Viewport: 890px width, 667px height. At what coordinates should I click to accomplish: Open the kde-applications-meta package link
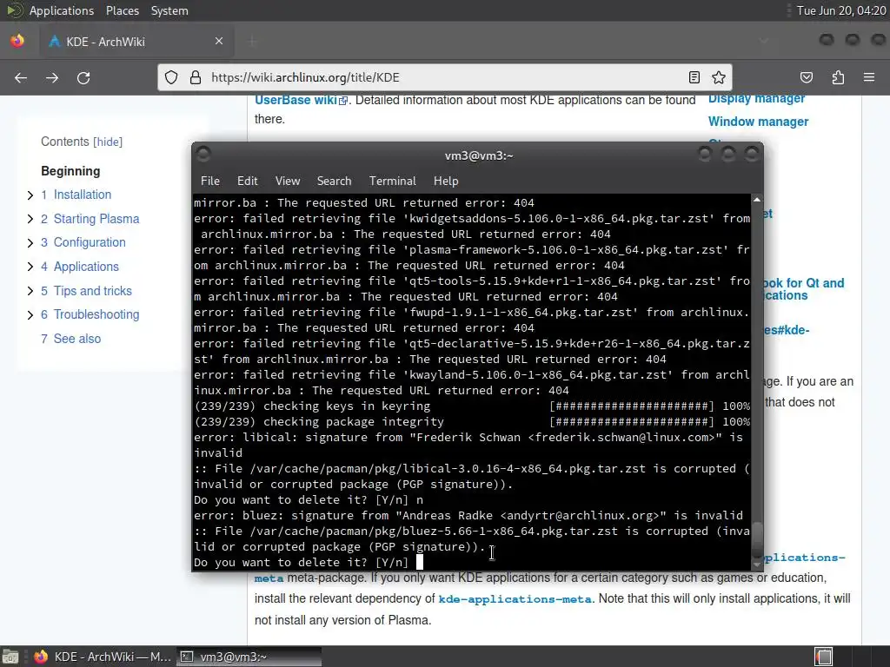tap(515, 599)
